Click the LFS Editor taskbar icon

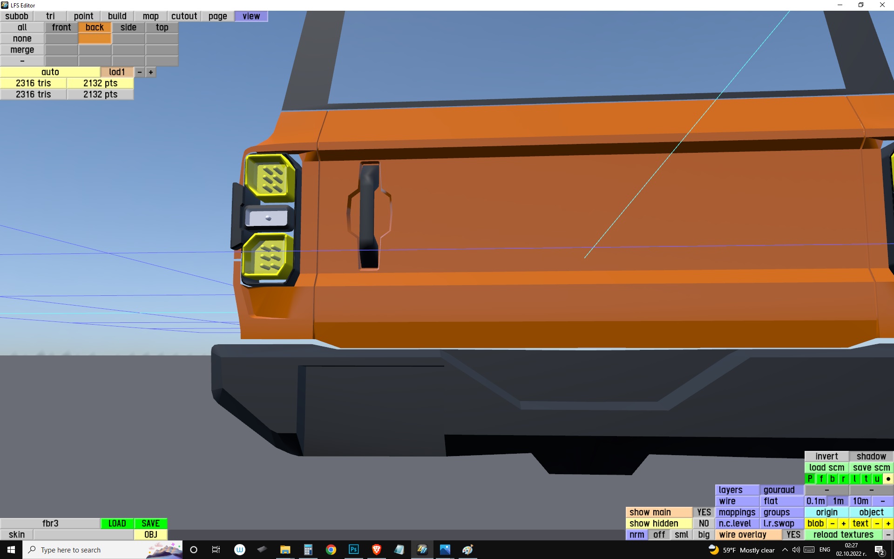pyautogui.click(x=422, y=550)
